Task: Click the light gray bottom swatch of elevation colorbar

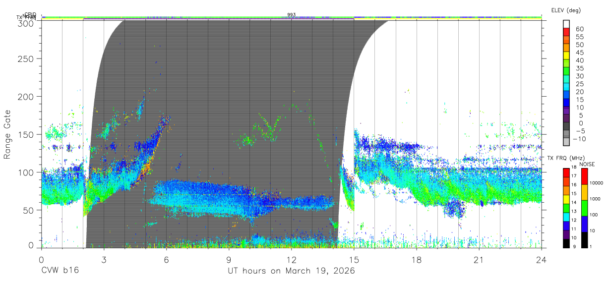Action: 567,142
